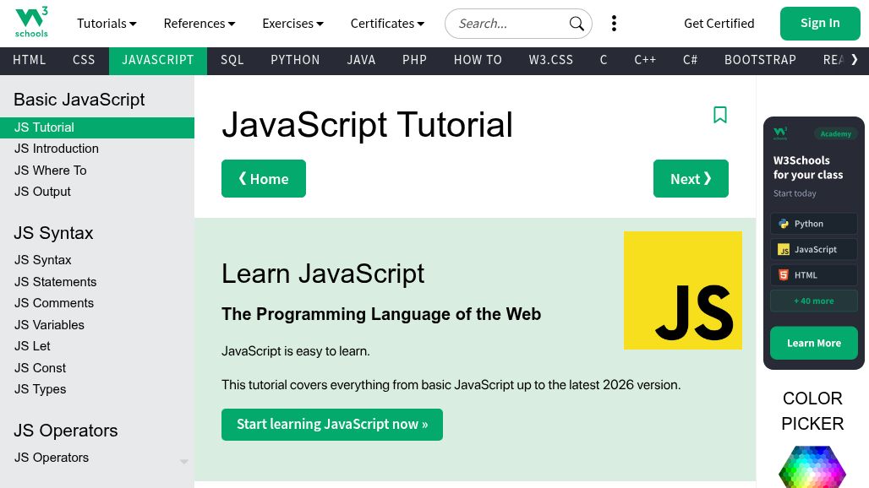Viewport: 869px width, 488px height.
Task: Bookmark this JavaScript Tutorial page
Action: pyautogui.click(x=720, y=115)
